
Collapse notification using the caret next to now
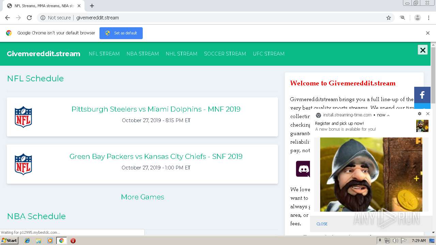pyautogui.click(x=388, y=115)
